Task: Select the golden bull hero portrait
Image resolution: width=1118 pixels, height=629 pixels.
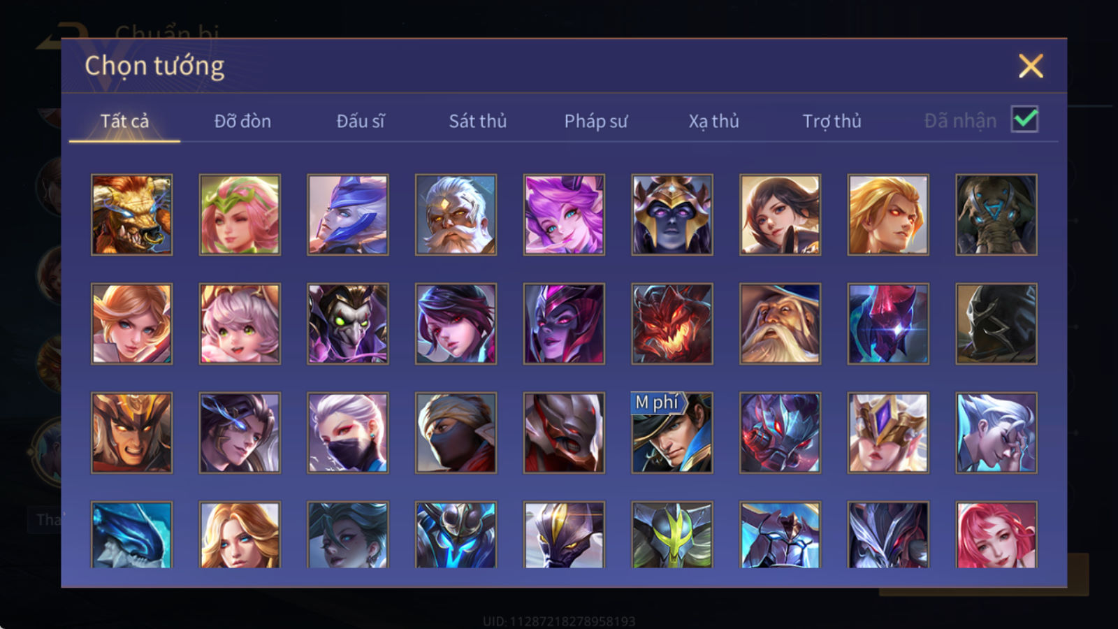Action: pos(131,215)
